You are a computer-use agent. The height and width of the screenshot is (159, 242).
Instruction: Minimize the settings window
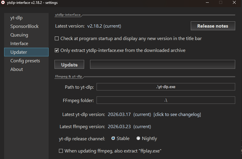coord(207,2)
